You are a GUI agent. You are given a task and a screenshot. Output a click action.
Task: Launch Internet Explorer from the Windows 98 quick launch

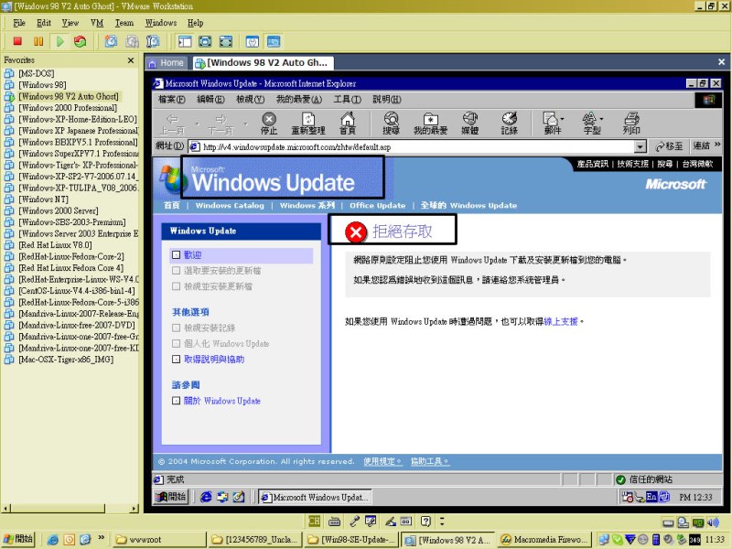coord(206,497)
